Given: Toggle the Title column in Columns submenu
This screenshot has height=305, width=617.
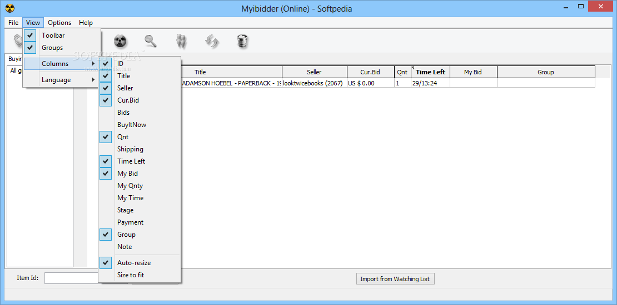Looking at the screenshot, I should [x=140, y=76].
